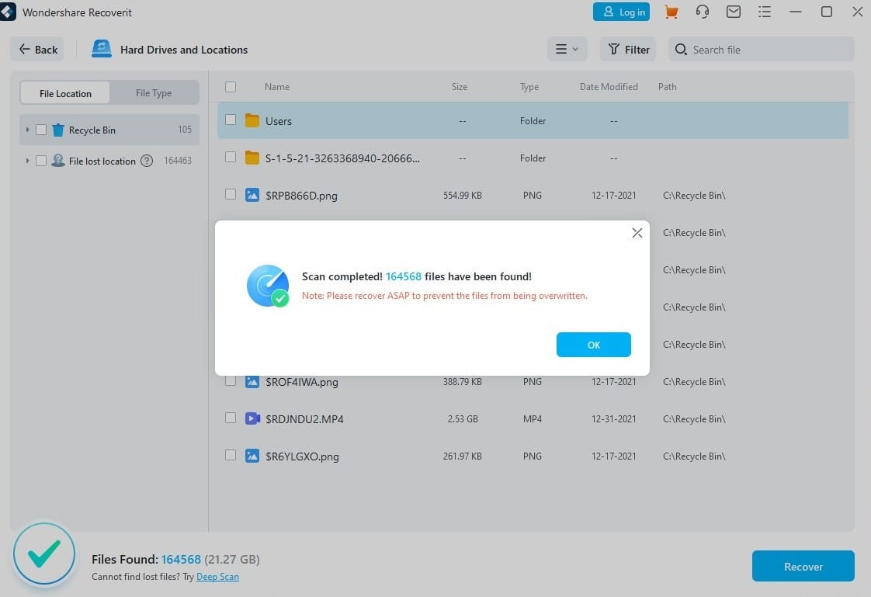Image resolution: width=871 pixels, height=597 pixels.
Task: Click the scan complete radar icon
Action: [268, 286]
